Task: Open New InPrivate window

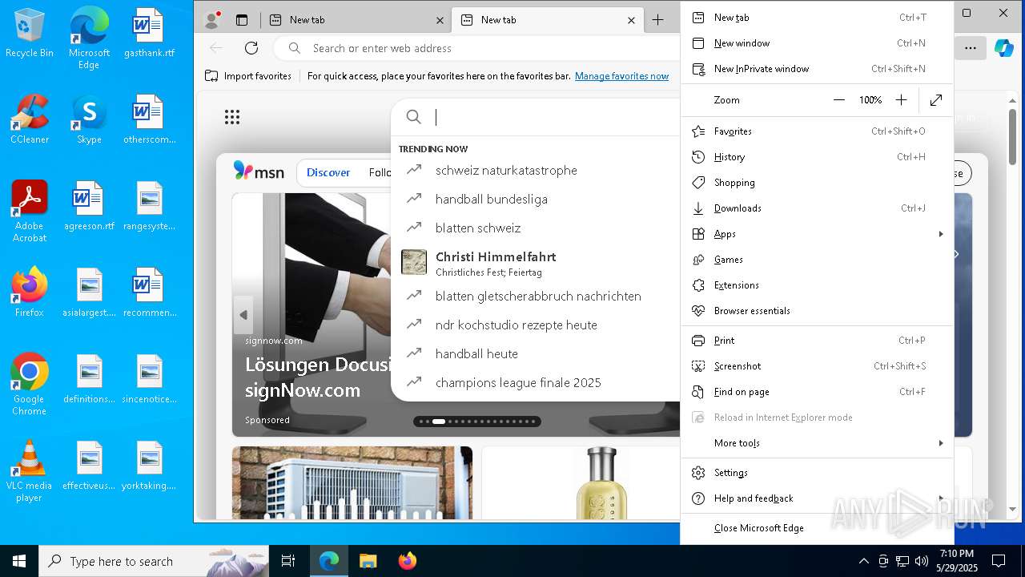Action: 817,69
